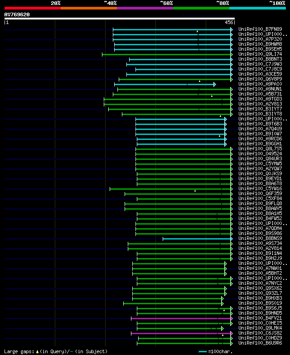Select the UniRef100_A2V813 label
Image resolution: width=290 pixels, height=355 pixels.
[260, 104]
